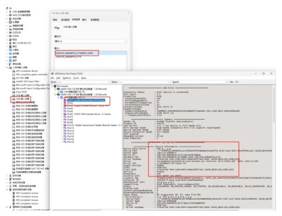This screenshot has height=216, width=282.
Task: Click the Oray VHID device icon
Action: tap(14, 92)
